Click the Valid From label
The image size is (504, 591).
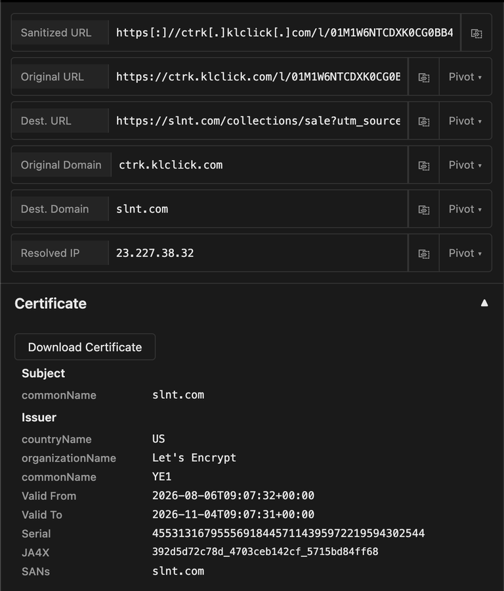click(x=49, y=496)
